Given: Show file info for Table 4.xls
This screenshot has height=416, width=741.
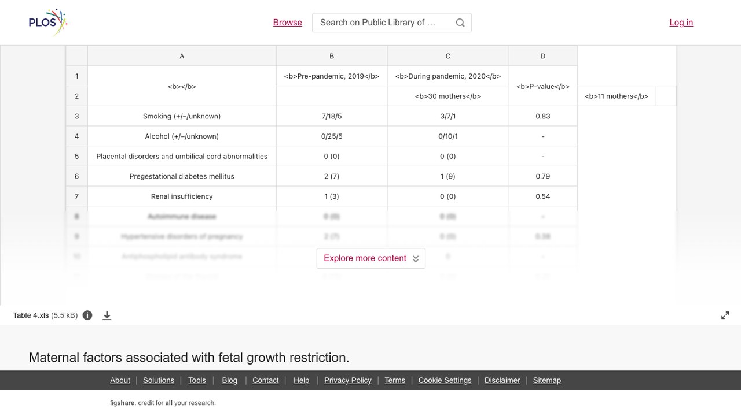Looking at the screenshot, I should pos(87,315).
